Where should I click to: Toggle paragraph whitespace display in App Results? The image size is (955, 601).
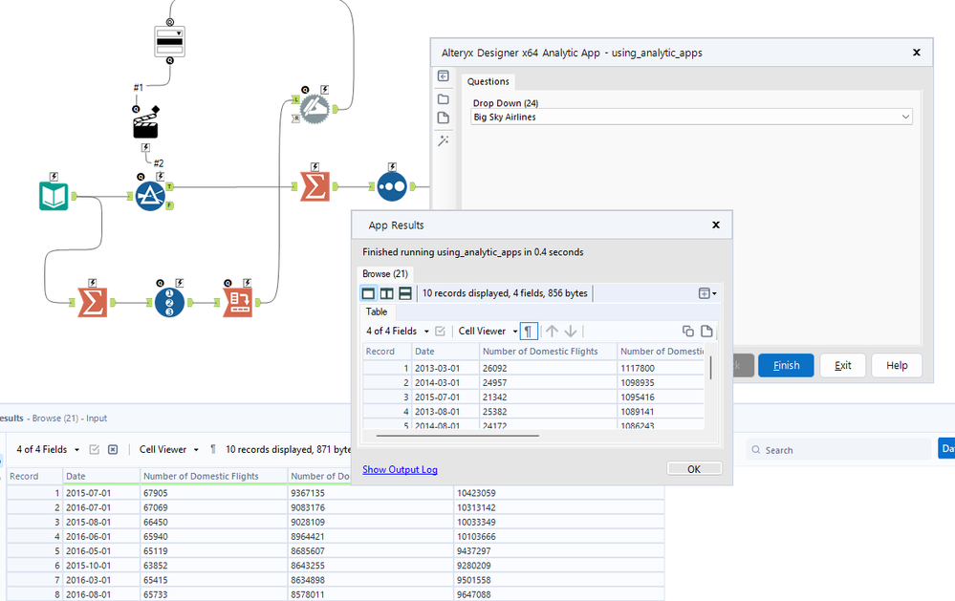click(x=528, y=332)
